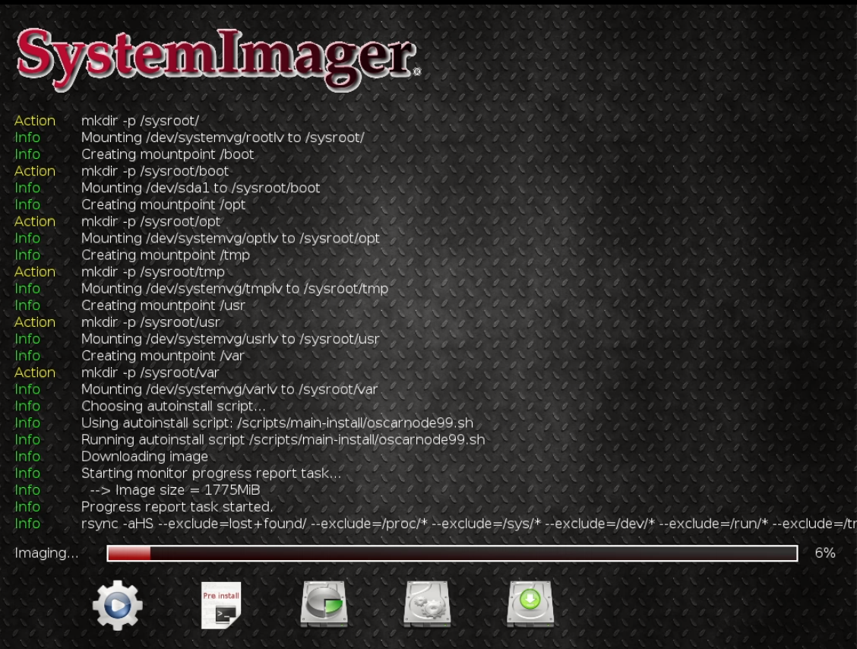
Task: Click 'mkdir -p /sysroot/boot' log line
Action: (155, 171)
